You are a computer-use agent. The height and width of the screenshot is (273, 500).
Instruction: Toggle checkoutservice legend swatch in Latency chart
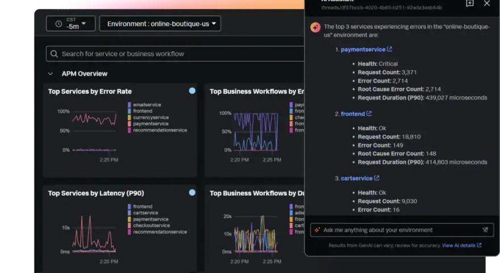click(130, 225)
